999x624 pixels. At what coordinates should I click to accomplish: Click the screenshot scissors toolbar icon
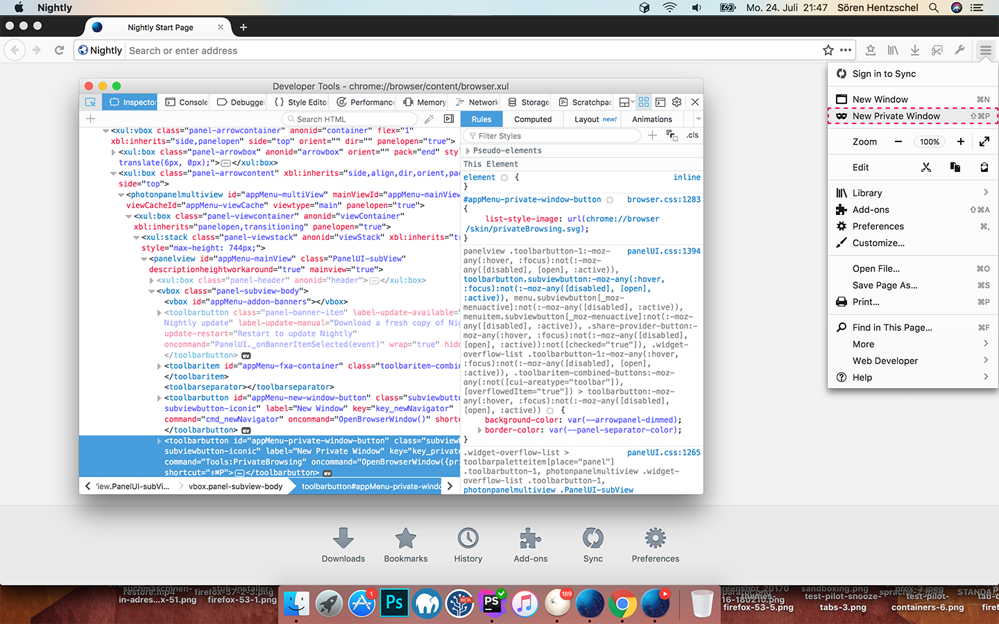coord(937,50)
